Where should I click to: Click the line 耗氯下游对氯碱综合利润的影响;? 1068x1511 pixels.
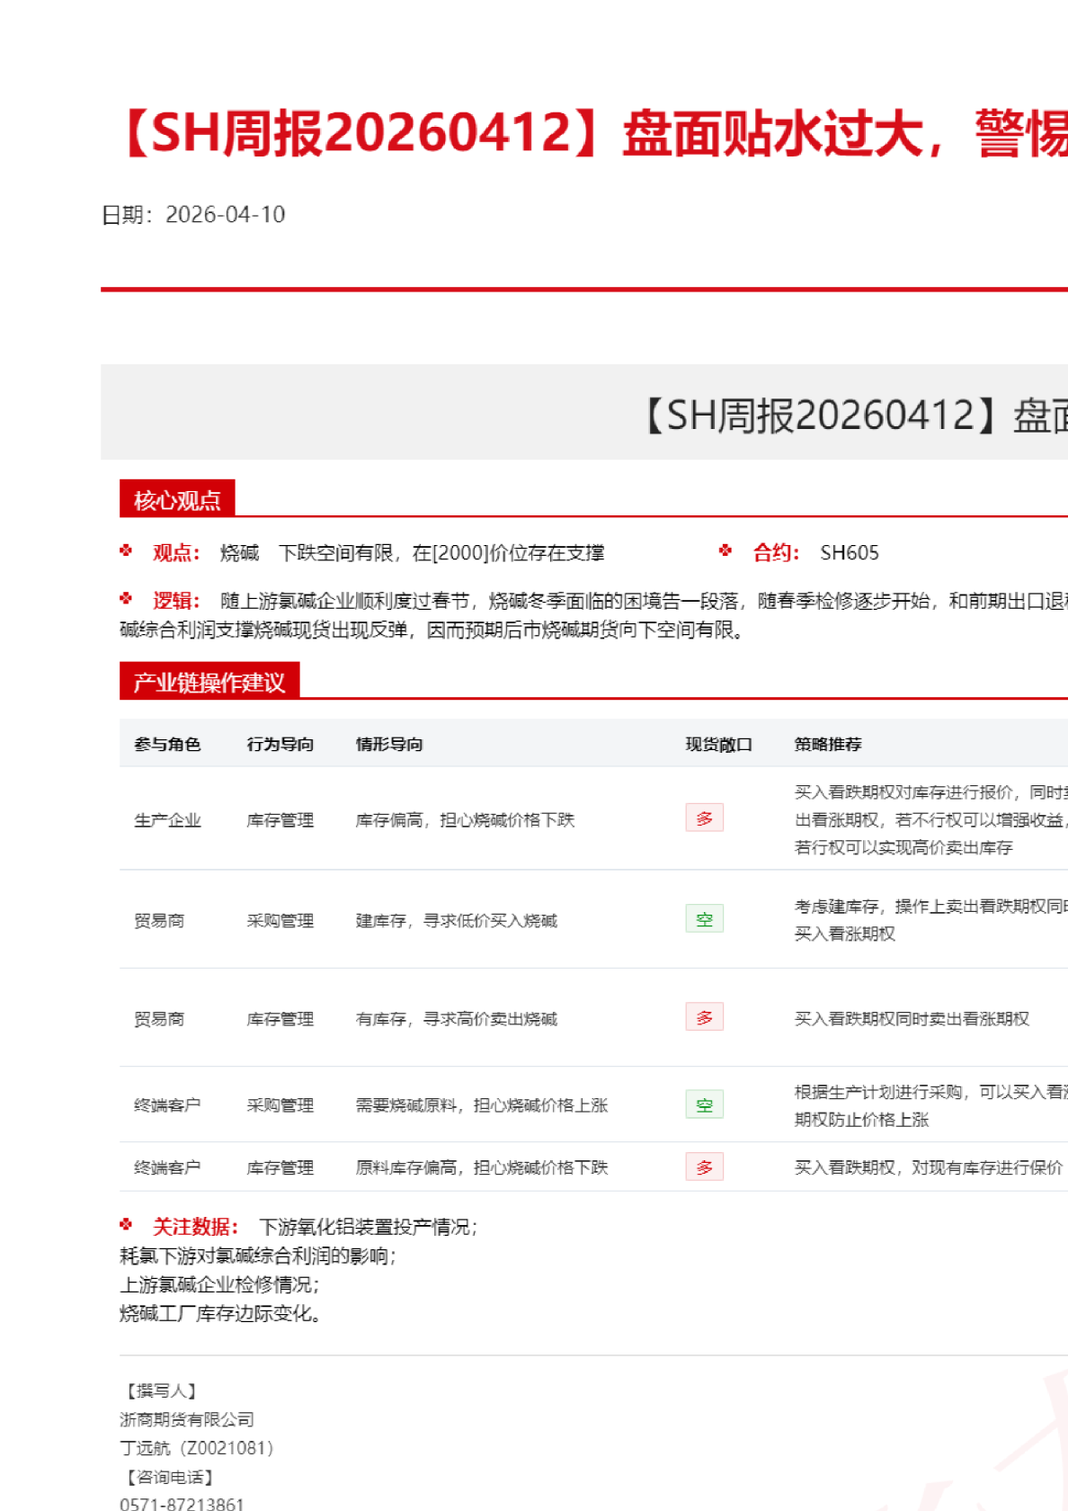tap(259, 1256)
